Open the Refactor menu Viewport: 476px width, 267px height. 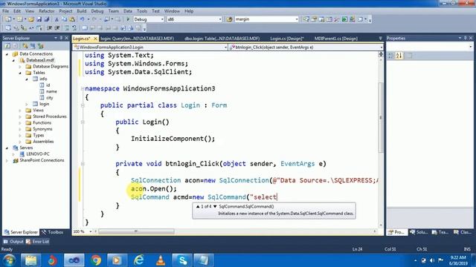[47, 11]
